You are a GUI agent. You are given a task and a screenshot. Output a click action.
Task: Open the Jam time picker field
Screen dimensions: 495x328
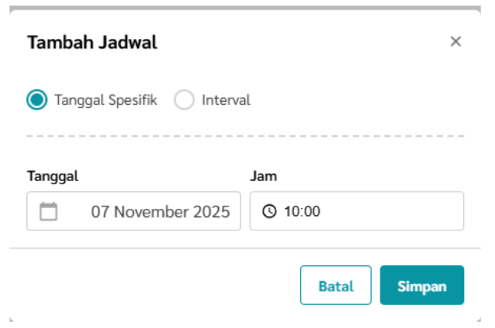point(357,211)
